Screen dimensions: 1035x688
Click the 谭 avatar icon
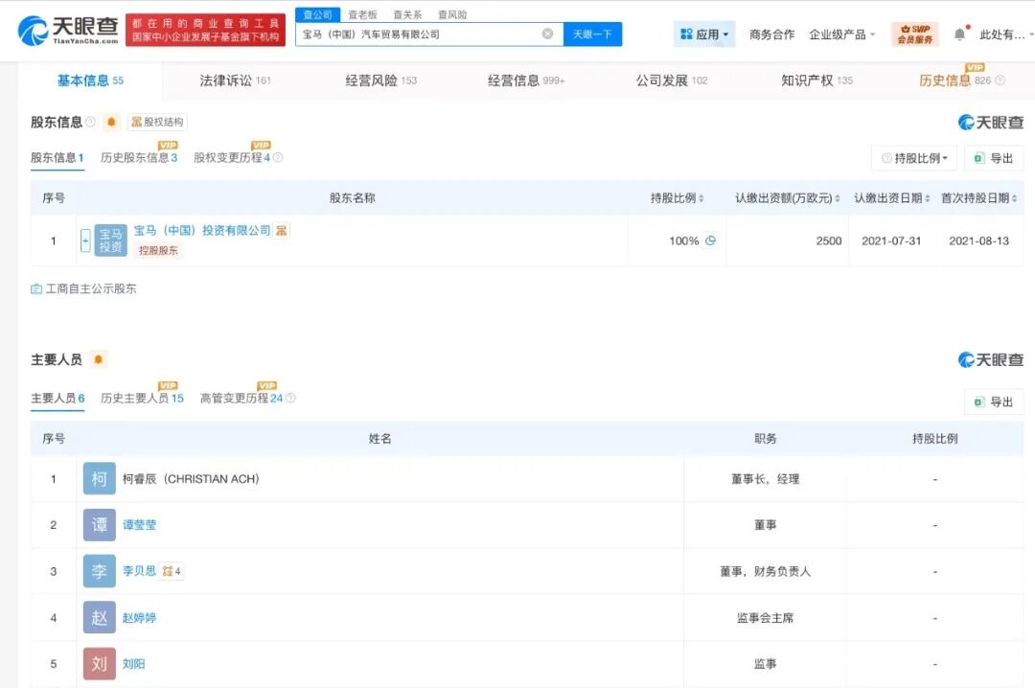pyautogui.click(x=99, y=525)
